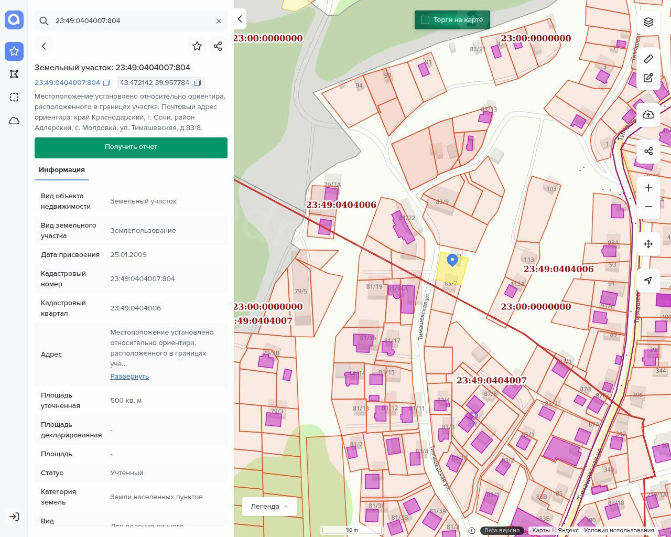Open the Условия использования link
The height and width of the screenshot is (537, 671).
coord(619,530)
